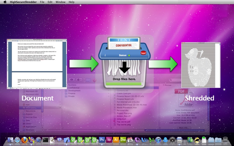Open the gear Action dropdown in Finder toolbar
This screenshot has width=234, height=146.
[x=79, y=80]
